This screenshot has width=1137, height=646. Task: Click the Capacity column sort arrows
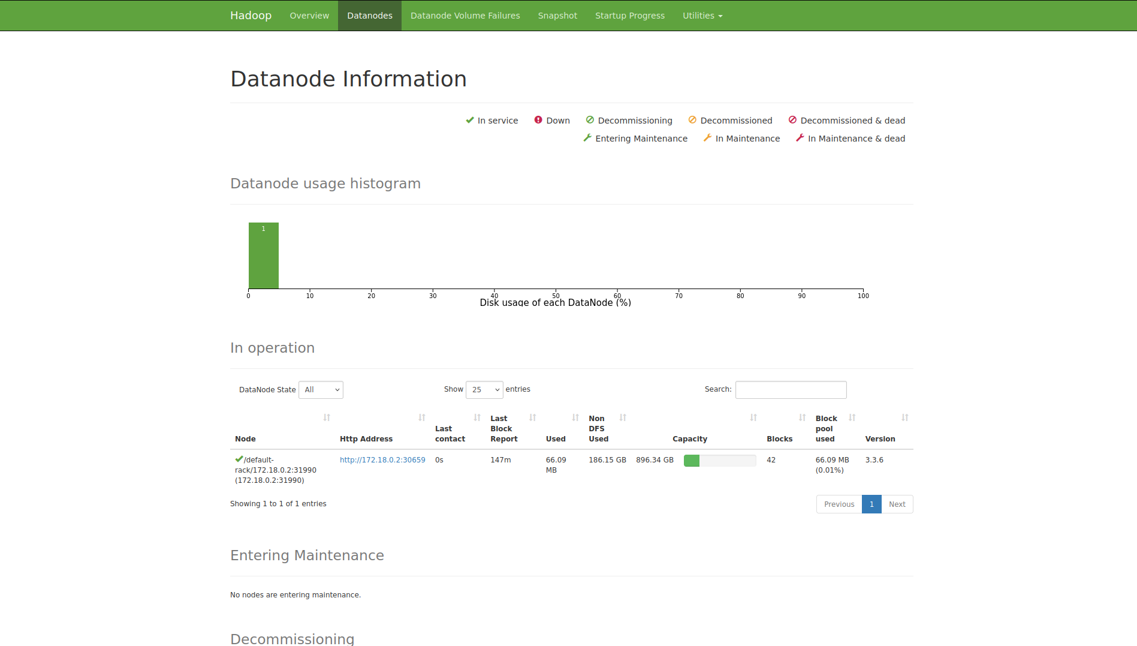click(x=753, y=417)
